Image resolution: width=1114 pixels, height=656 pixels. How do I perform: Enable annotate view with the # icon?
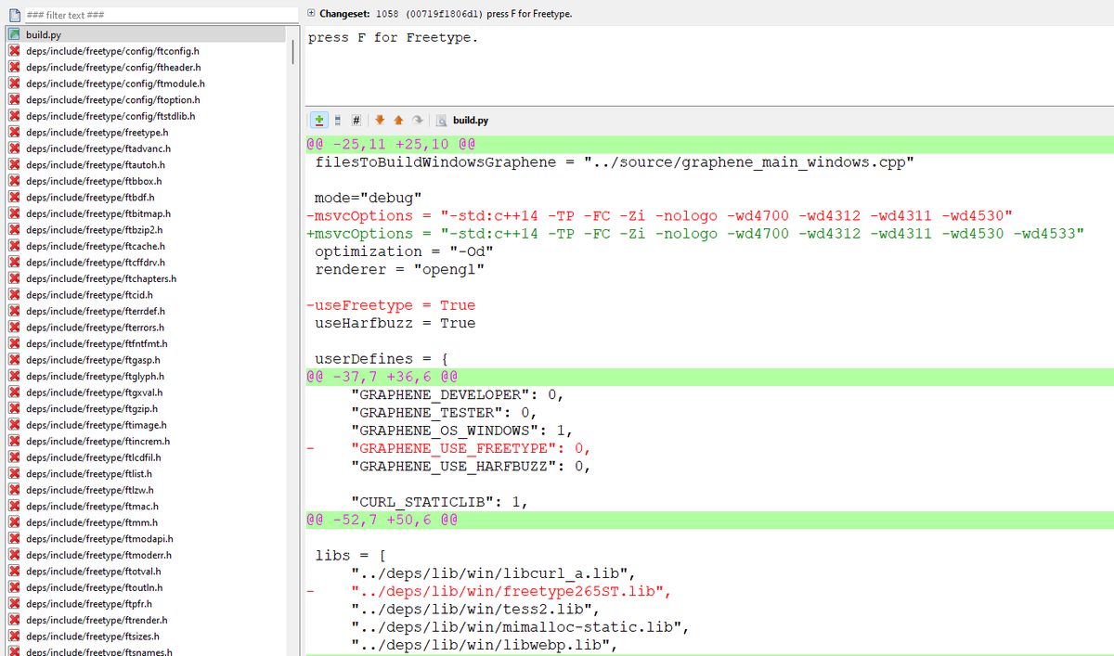[357, 121]
